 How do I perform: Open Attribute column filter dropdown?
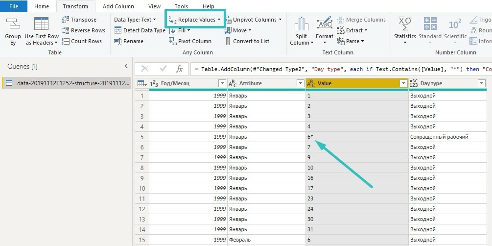tap(300, 83)
